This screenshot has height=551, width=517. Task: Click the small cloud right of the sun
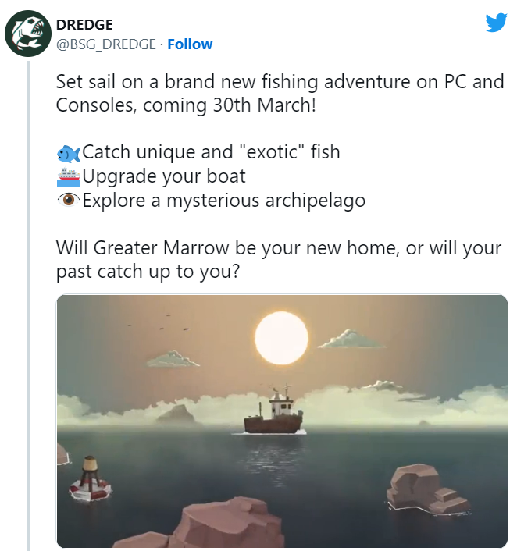click(353, 339)
